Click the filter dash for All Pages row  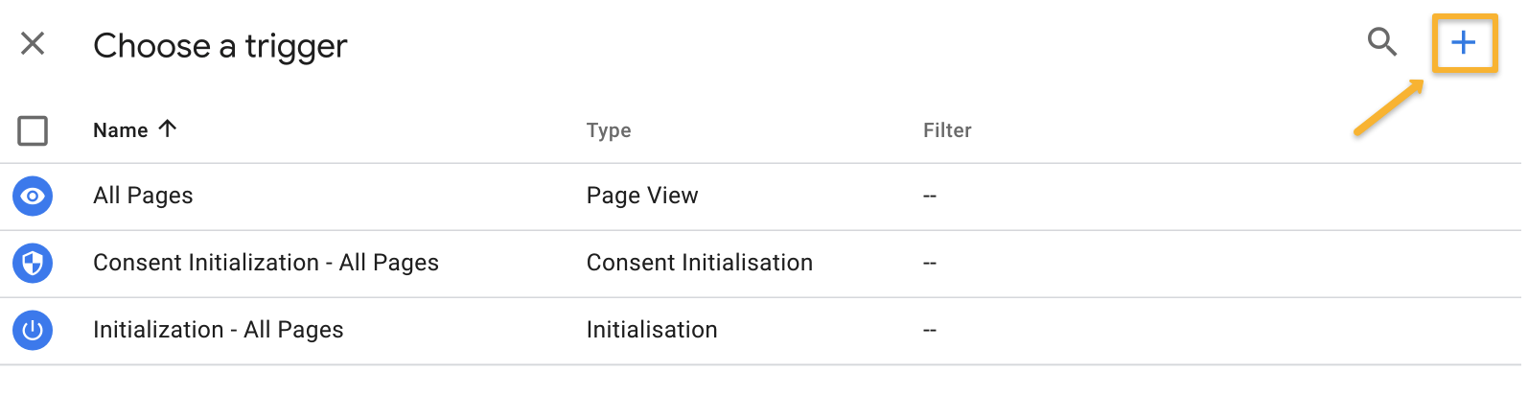(929, 197)
